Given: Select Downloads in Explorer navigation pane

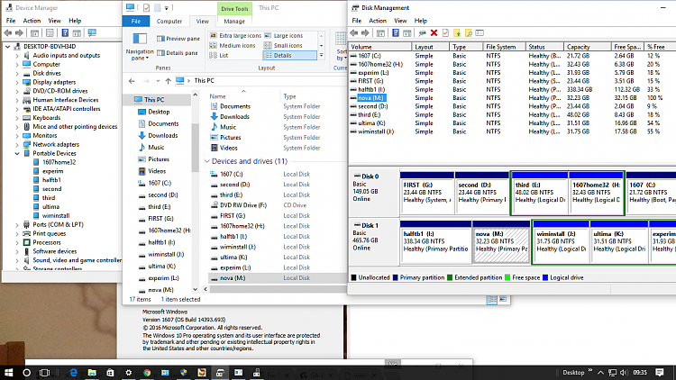Looking at the screenshot, I should point(162,135).
